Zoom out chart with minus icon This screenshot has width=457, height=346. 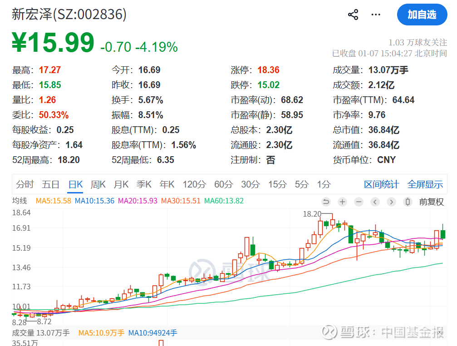pos(359,202)
